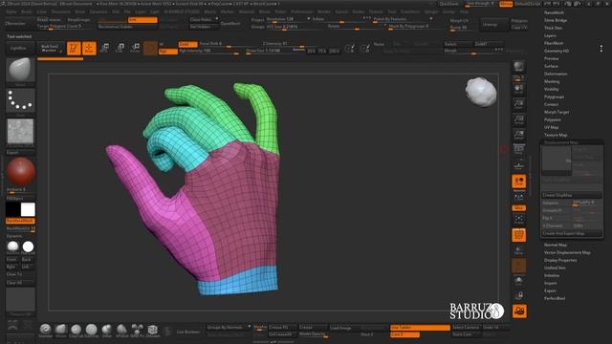Click the camera view head gizmo
The width and height of the screenshot is (612, 344).
(x=481, y=92)
